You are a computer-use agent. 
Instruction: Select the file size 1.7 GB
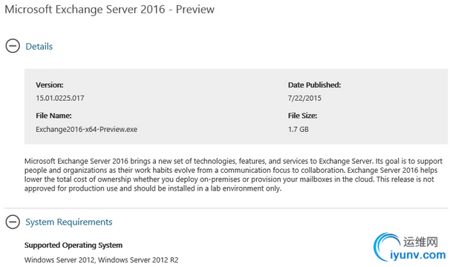(x=299, y=129)
